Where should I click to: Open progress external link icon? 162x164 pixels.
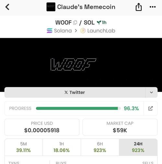[150, 108]
